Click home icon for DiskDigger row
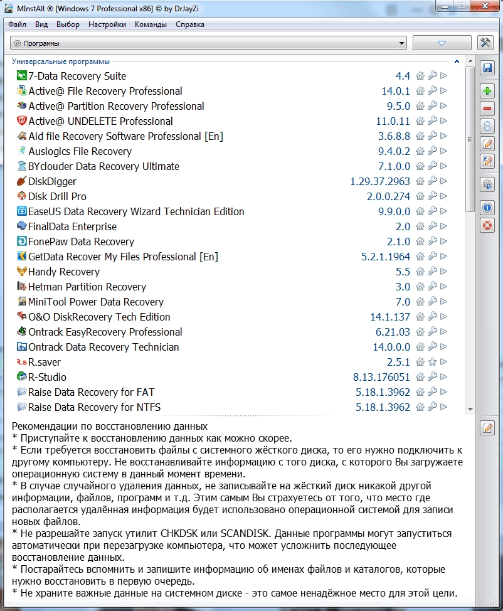Image resolution: width=503 pixels, height=611 pixels. coord(420,181)
